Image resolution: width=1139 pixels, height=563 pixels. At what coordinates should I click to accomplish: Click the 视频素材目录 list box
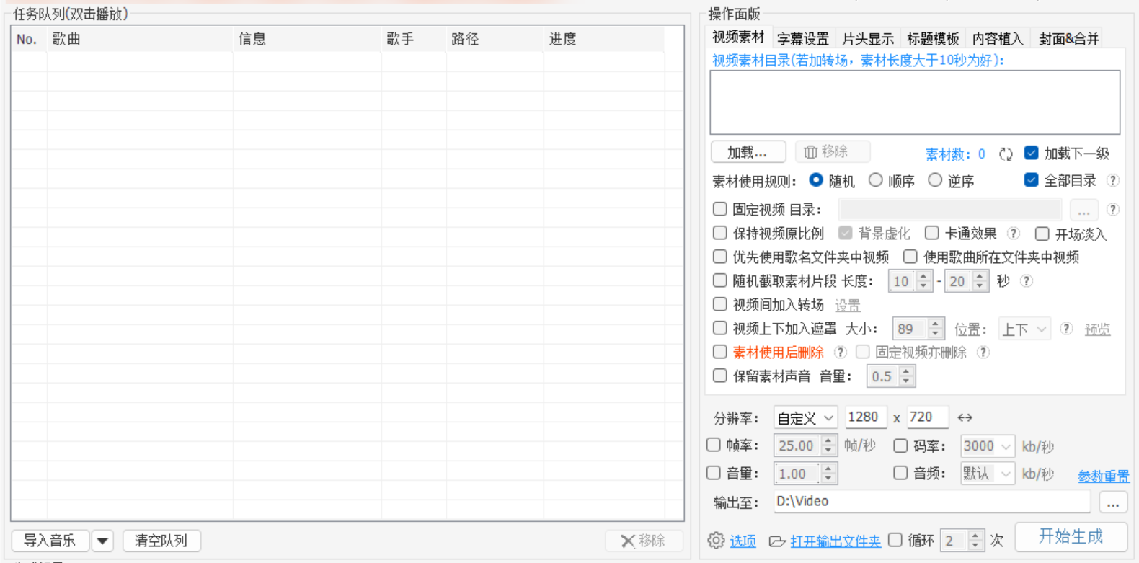(x=915, y=102)
